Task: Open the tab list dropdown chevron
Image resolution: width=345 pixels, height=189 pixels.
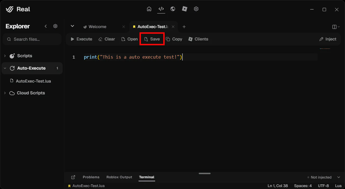Action: click(x=72, y=26)
